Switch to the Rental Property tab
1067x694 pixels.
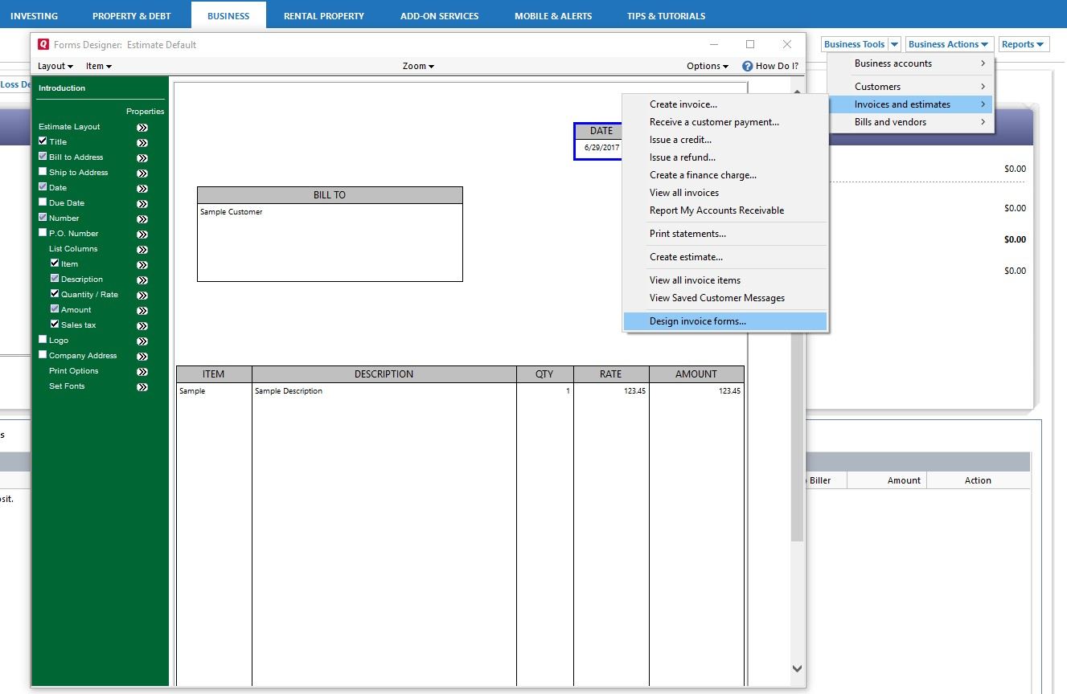coord(324,16)
